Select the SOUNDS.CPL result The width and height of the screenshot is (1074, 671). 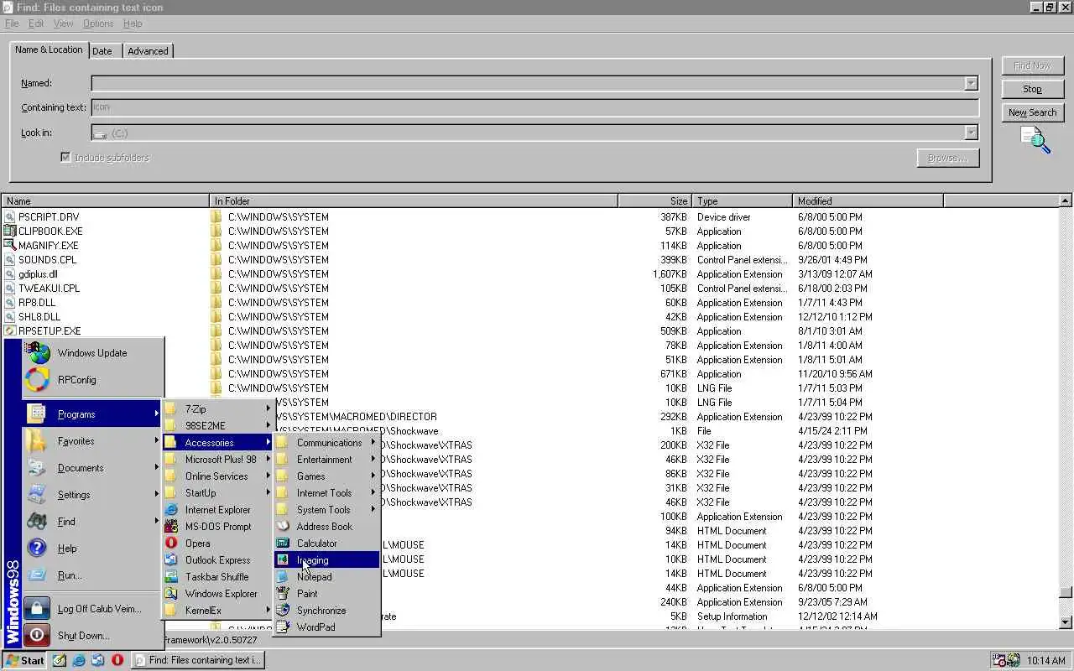[48, 260]
